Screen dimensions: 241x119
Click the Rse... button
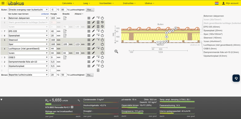click(x=90, y=10)
